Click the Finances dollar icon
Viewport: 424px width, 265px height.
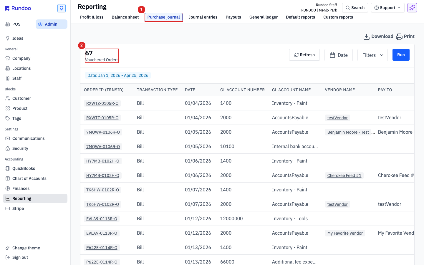8,188
